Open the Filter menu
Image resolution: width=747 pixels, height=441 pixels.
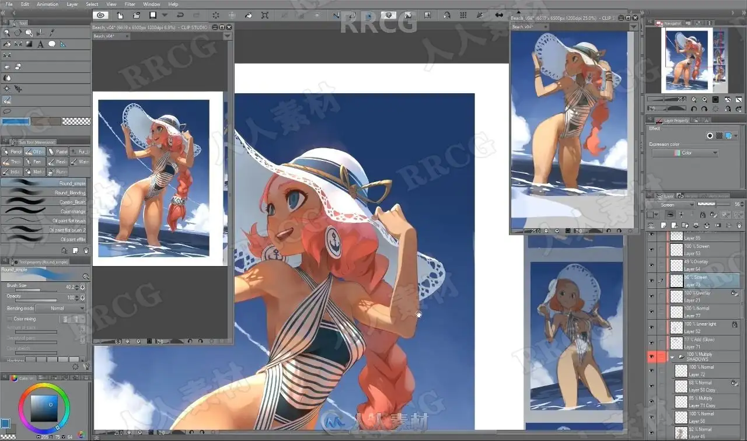[130, 4]
